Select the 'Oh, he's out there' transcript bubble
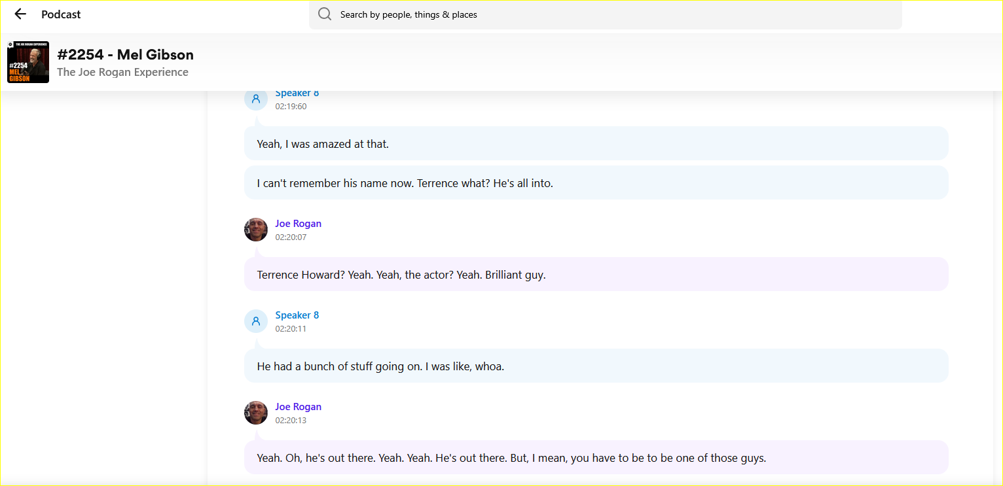 pos(596,457)
